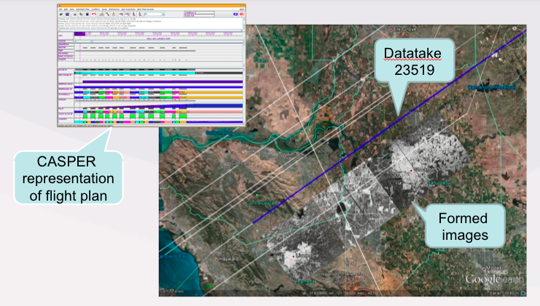The height and width of the screenshot is (306, 540).
Task: Open the Real Time System menu
Action: point(145,9)
